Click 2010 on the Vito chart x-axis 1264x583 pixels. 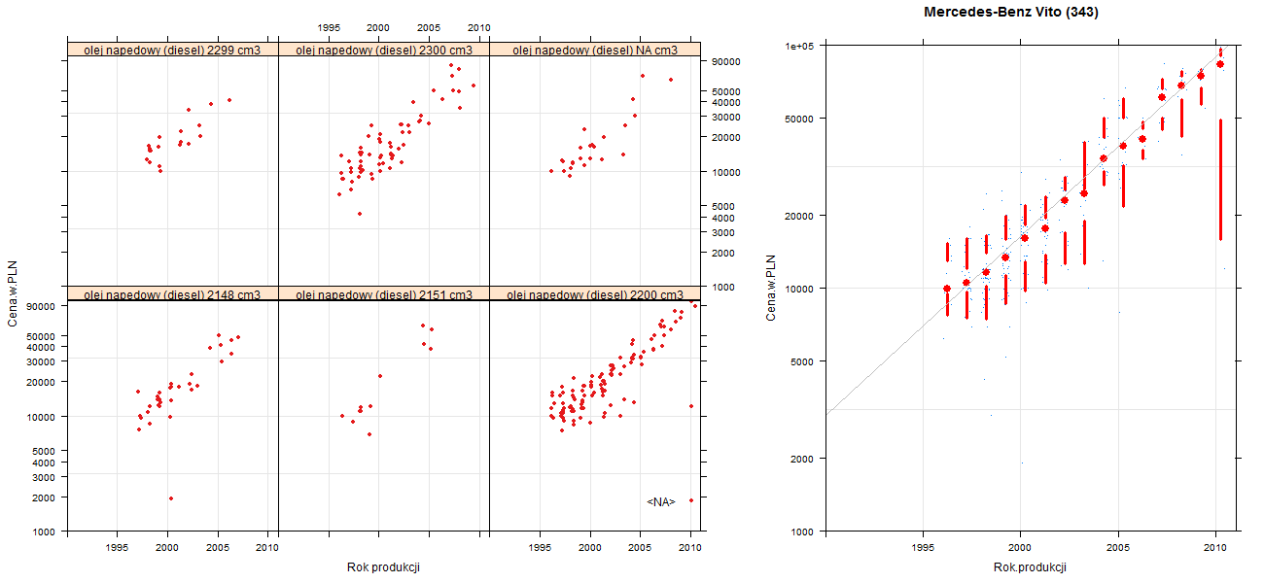point(1215,548)
